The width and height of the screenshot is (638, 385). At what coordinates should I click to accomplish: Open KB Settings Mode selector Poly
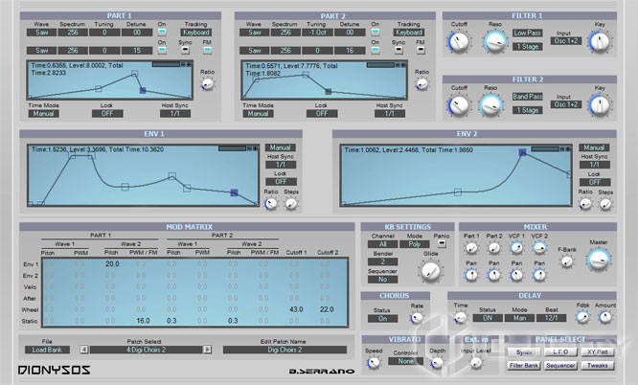[x=414, y=244]
